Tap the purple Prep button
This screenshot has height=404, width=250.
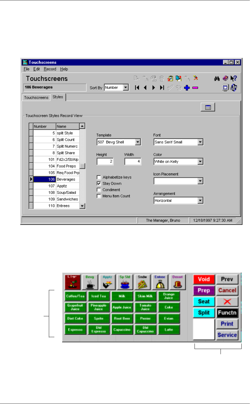(x=204, y=290)
